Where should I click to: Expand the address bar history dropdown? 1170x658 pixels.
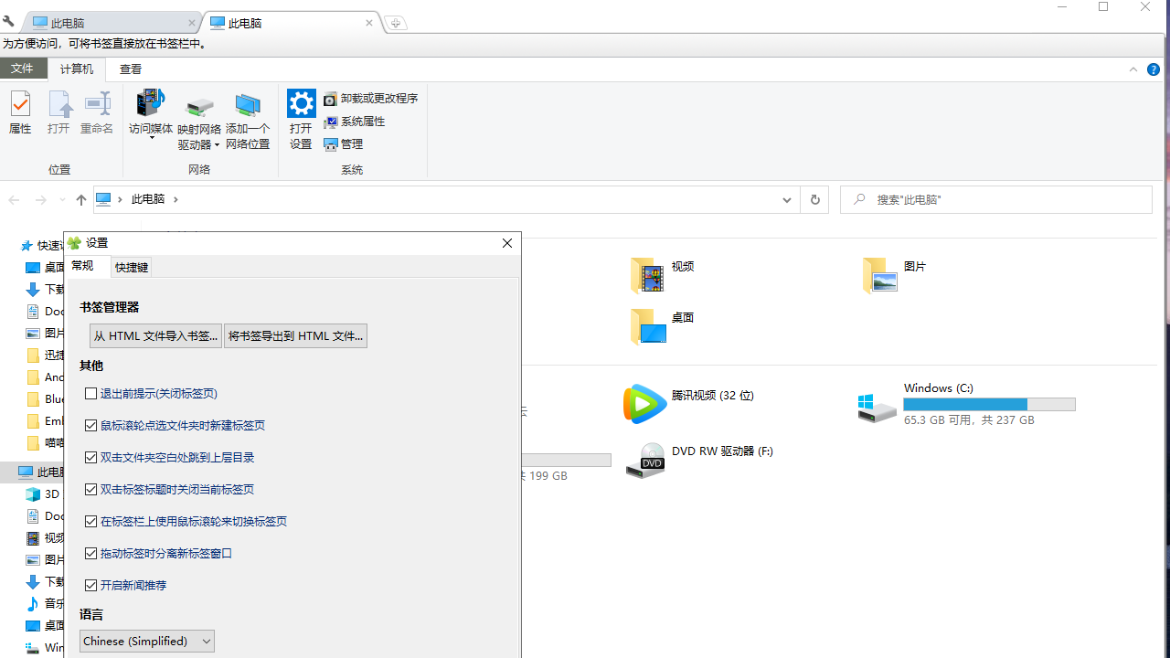[786, 199]
